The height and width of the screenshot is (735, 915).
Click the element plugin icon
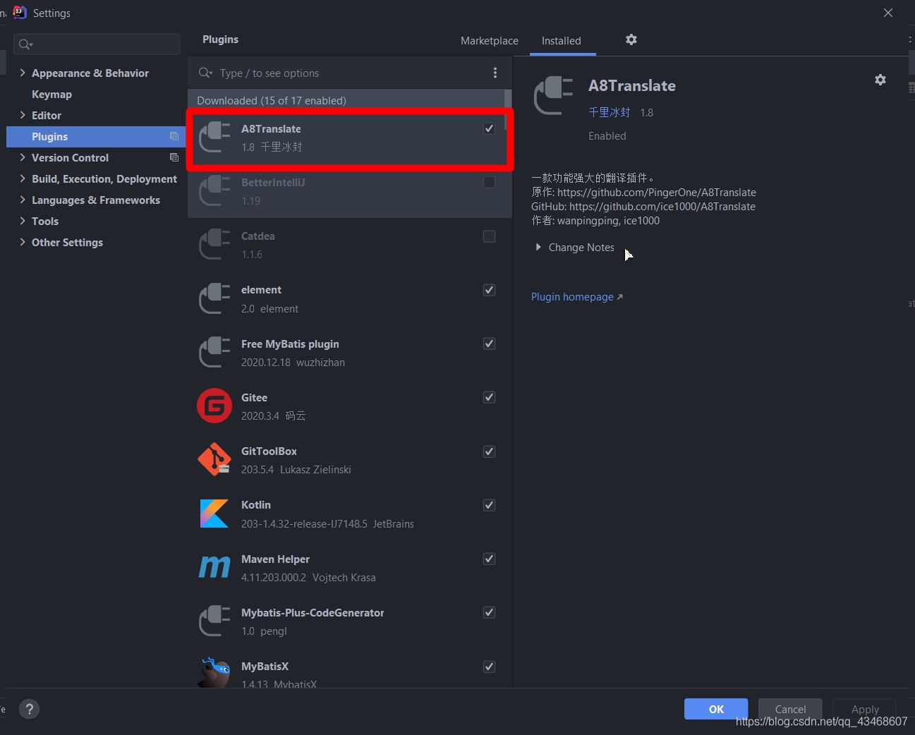tap(214, 298)
